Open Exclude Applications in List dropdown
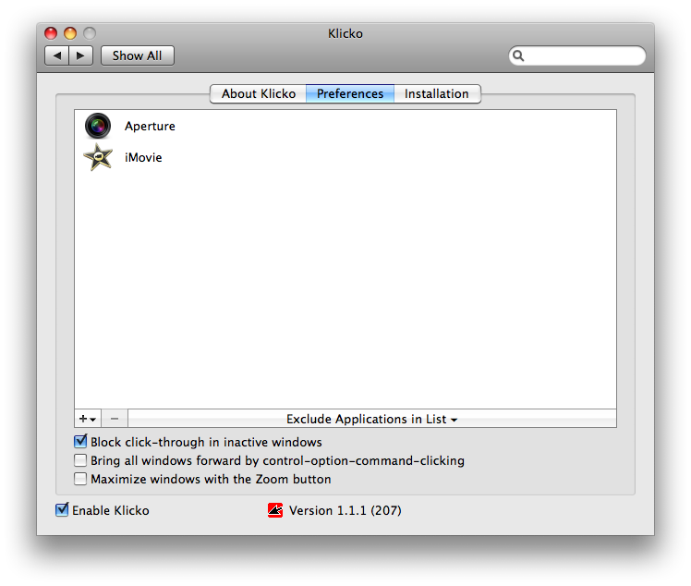691x586 pixels. click(371, 419)
